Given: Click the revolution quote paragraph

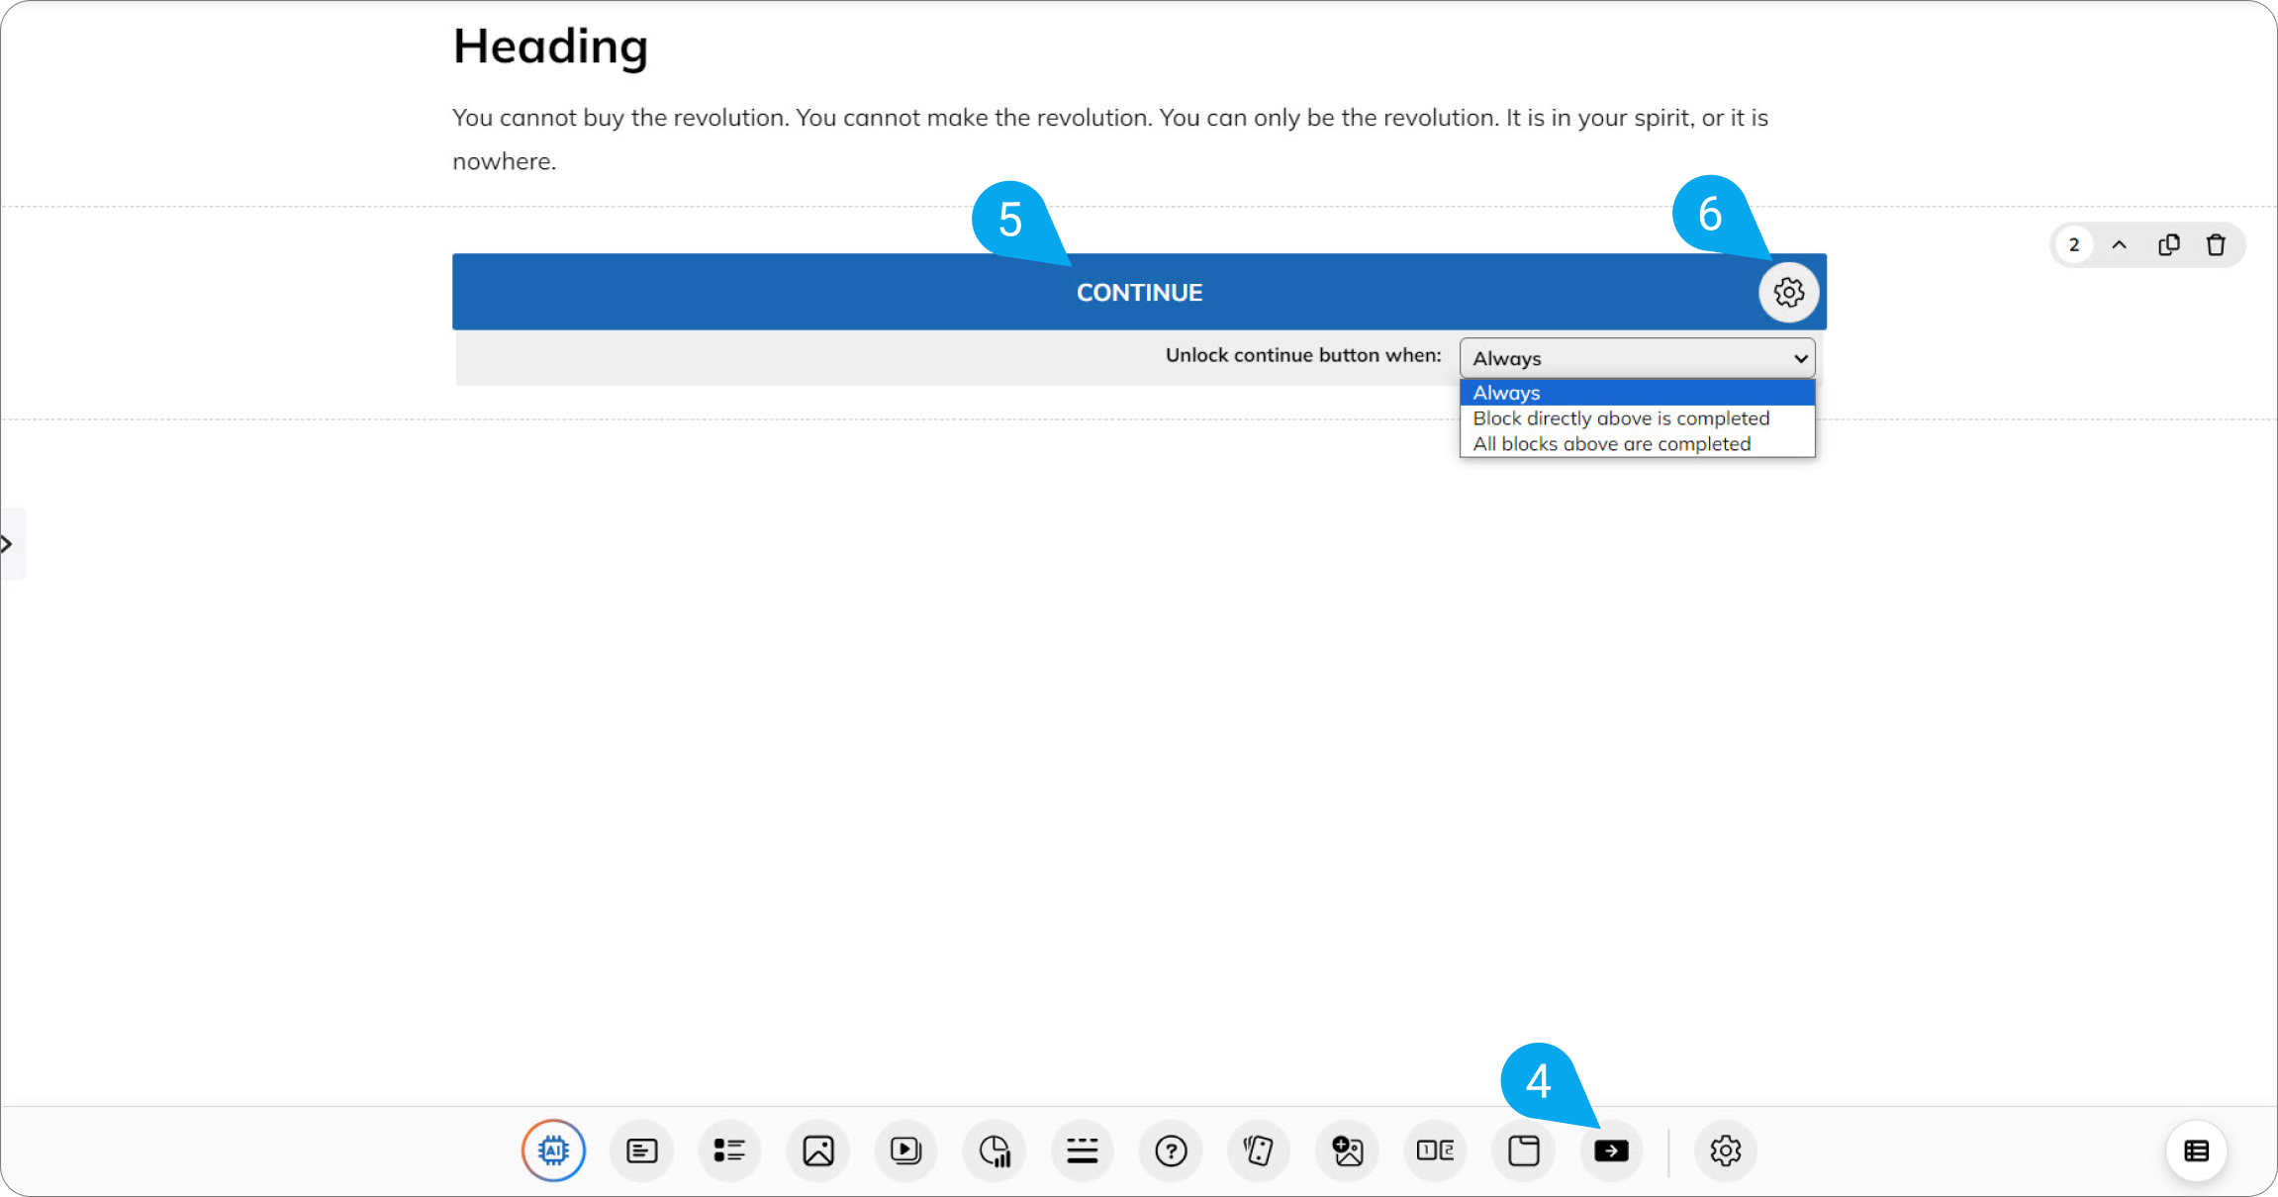Looking at the screenshot, I should [1109, 138].
